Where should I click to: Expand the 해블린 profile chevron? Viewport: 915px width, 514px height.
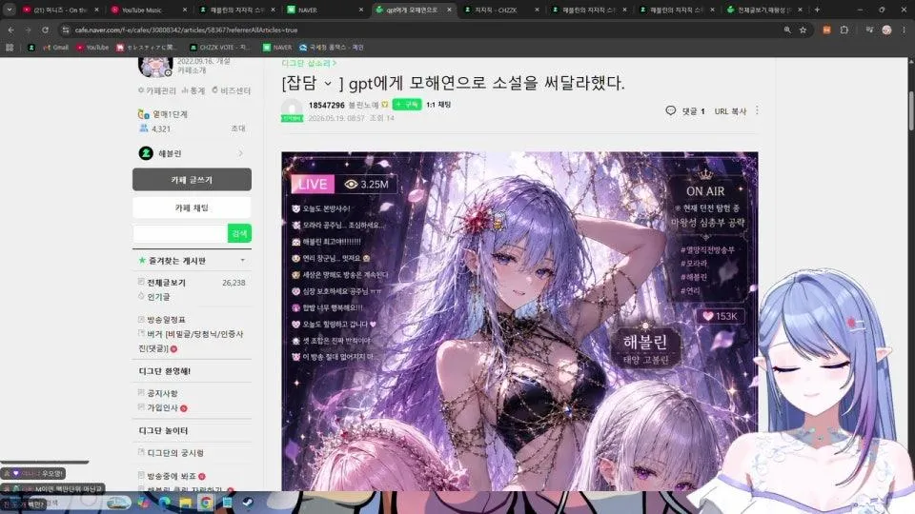240,153
